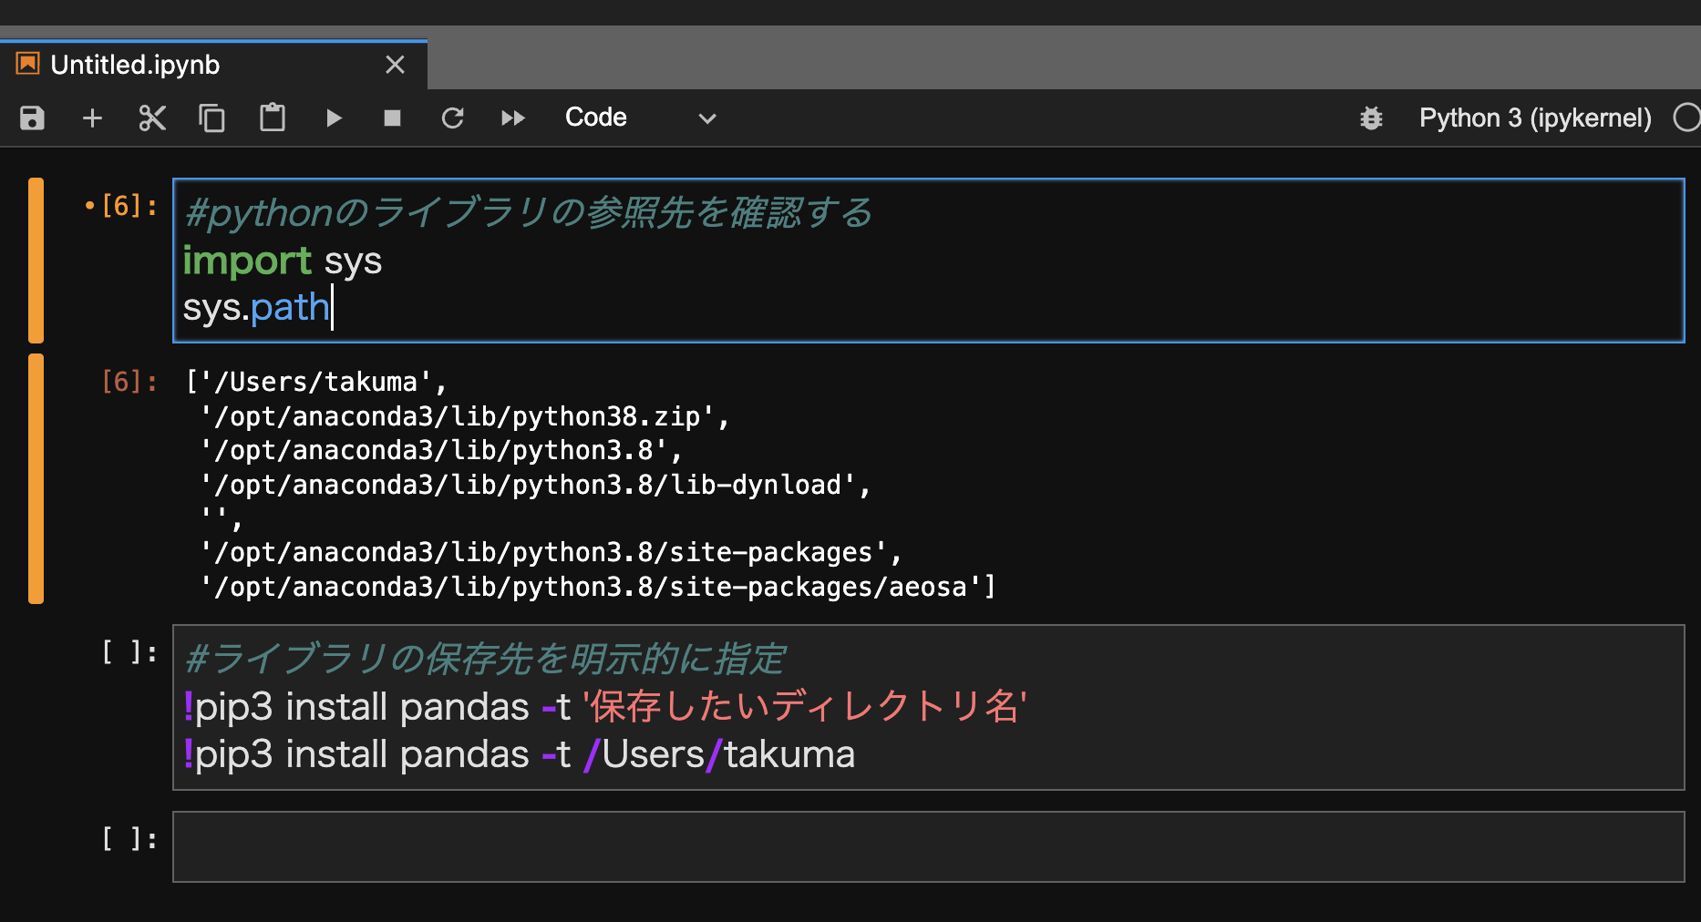Restart kernel and run all cells

click(512, 118)
